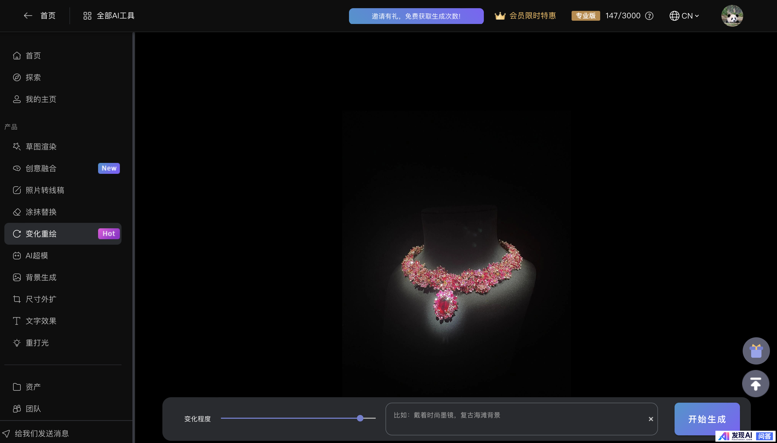777x443 pixels.
Task: Open the 团队 people icon
Action: tap(17, 409)
